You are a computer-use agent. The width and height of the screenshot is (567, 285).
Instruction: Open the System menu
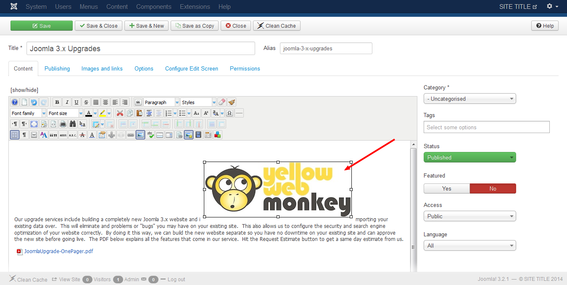[x=36, y=7]
